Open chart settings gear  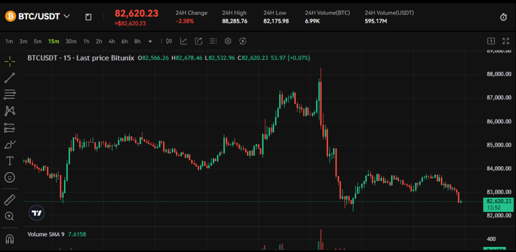[x=228, y=41]
